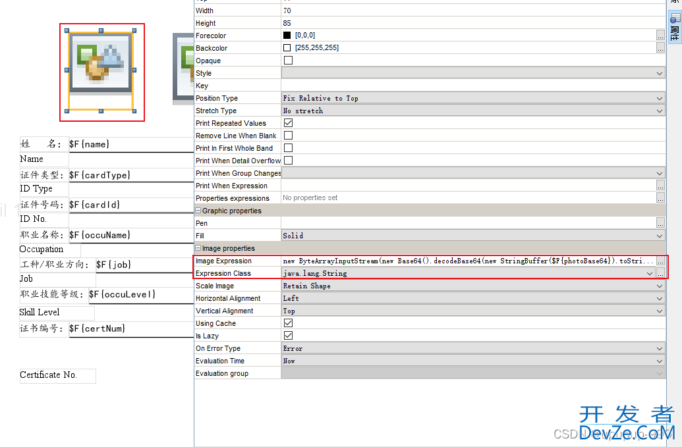Viewport: 682px width, 447px height.
Task: Open Position Type dropdown showing Fix Relative to Top
Action: [x=473, y=98]
